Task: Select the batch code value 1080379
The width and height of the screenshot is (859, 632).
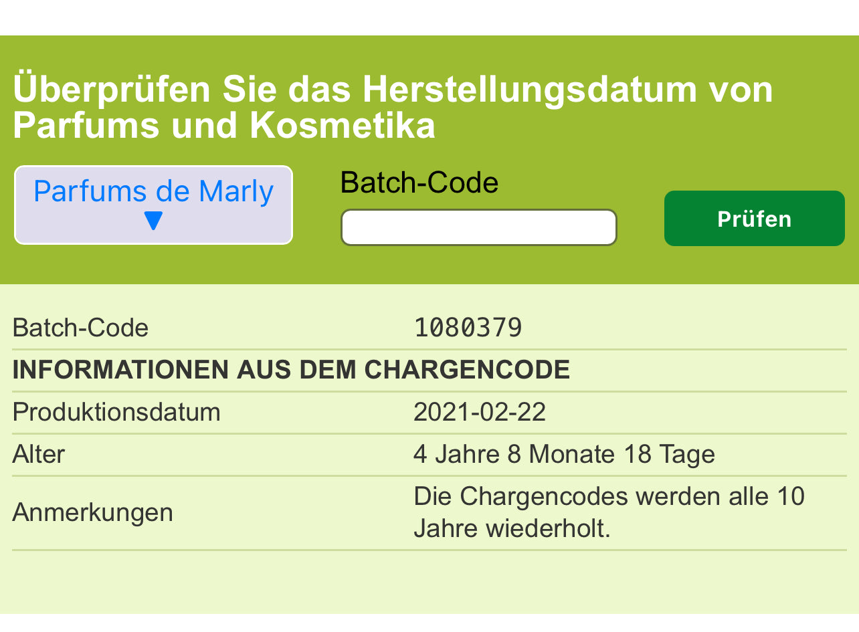Action: (468, 328)
